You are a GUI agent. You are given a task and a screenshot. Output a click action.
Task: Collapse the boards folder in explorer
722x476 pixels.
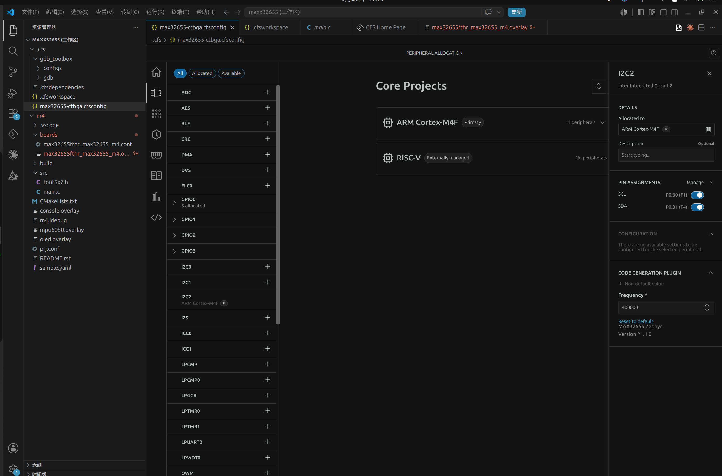pyautogui.click(x=48, y=135)
